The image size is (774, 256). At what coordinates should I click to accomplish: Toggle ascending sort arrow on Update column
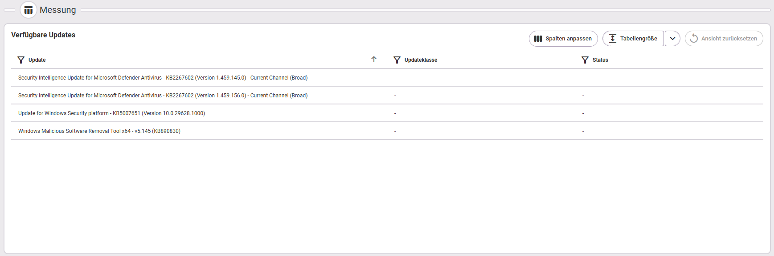[374, 59]
